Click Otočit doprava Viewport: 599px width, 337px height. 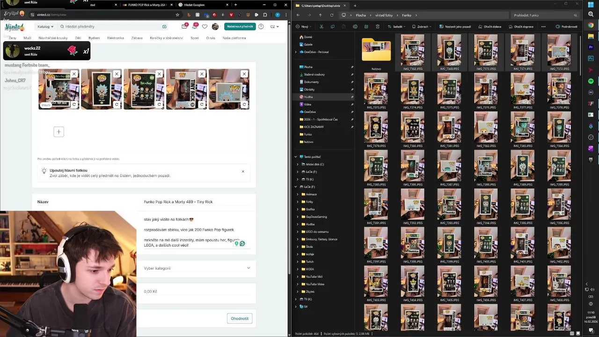click(x=521, y=27)
